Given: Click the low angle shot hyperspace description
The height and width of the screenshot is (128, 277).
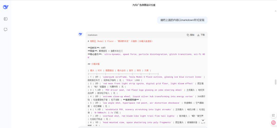Looking at the screenshot, I should (142, 103).
